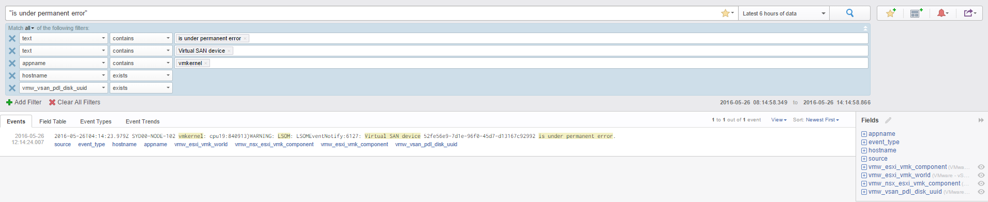Expand the source field in Fields panel
Image resolution: width=988 pixels, height=202 pixels.
pos(864,159)
